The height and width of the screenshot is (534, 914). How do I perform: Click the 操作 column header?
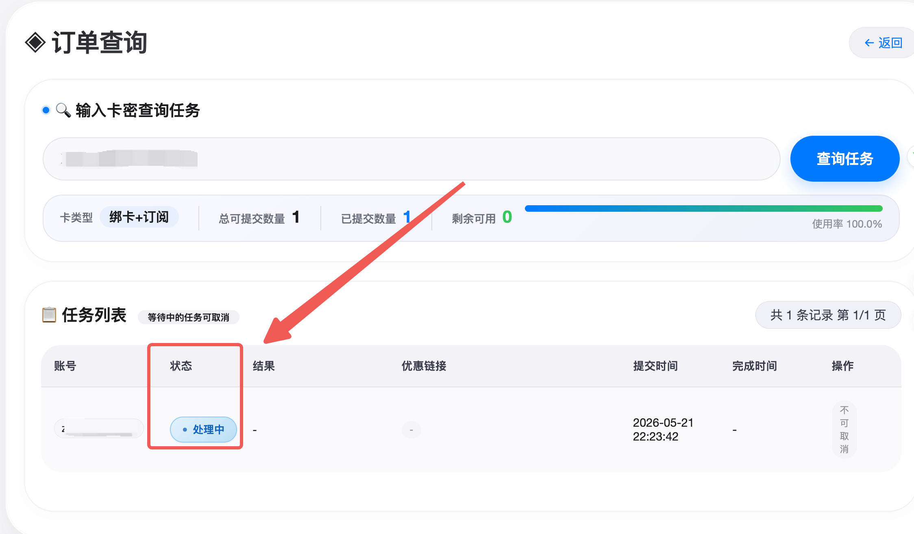(843, 366)
